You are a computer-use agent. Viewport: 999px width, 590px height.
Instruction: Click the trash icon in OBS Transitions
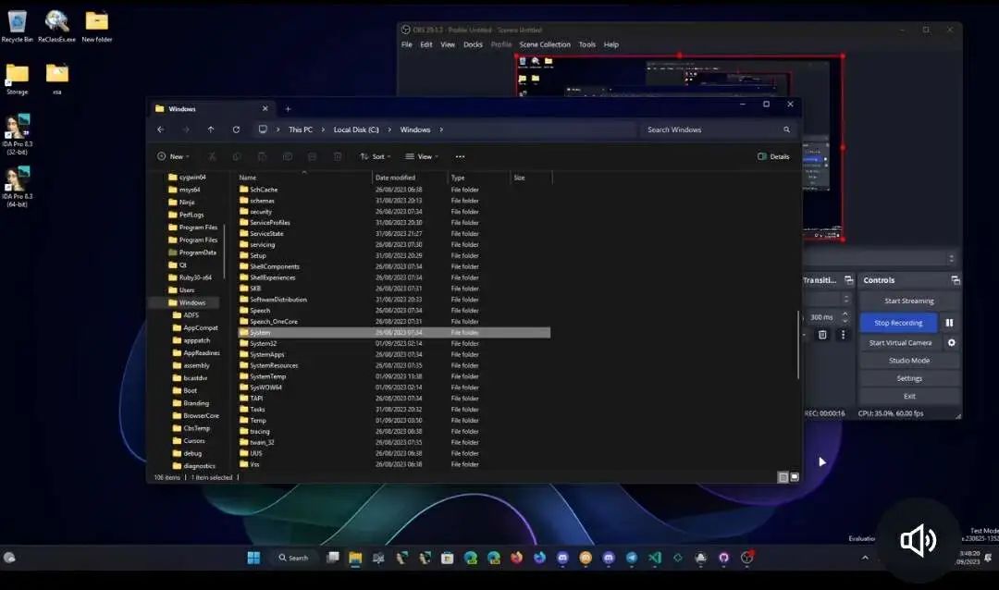(x=822, y=335)
